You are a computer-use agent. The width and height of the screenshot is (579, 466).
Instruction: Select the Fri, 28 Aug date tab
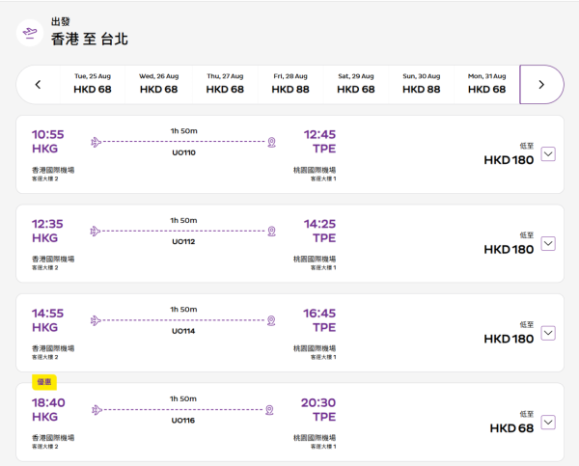[x=289, y=83]
